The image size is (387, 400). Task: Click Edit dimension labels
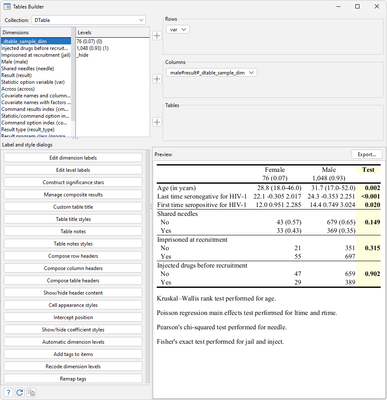(73, 157)
